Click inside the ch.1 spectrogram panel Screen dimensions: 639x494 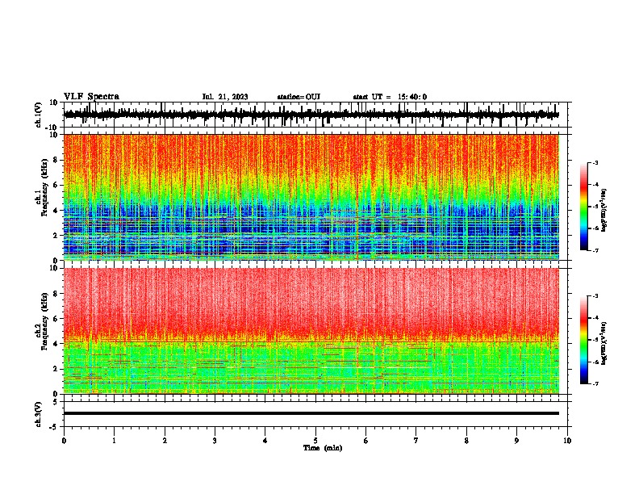(311, 197)
